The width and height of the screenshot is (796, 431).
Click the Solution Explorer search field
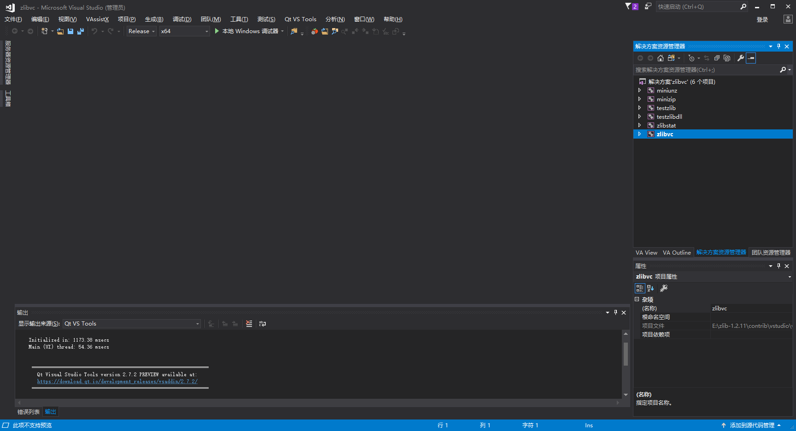707,70
